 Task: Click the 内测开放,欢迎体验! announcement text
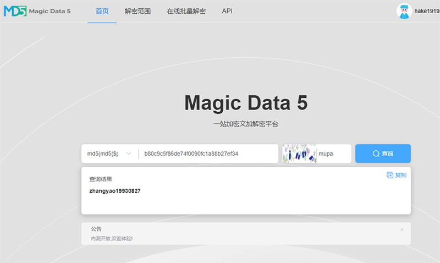coord(112,238)
